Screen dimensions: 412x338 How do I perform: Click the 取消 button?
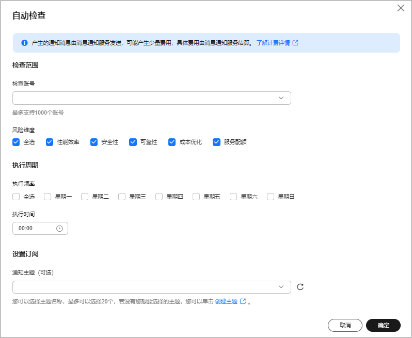pos(345,326)
